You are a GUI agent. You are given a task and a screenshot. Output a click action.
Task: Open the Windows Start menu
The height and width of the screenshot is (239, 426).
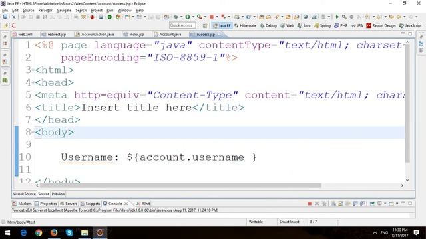click(7, 233)
